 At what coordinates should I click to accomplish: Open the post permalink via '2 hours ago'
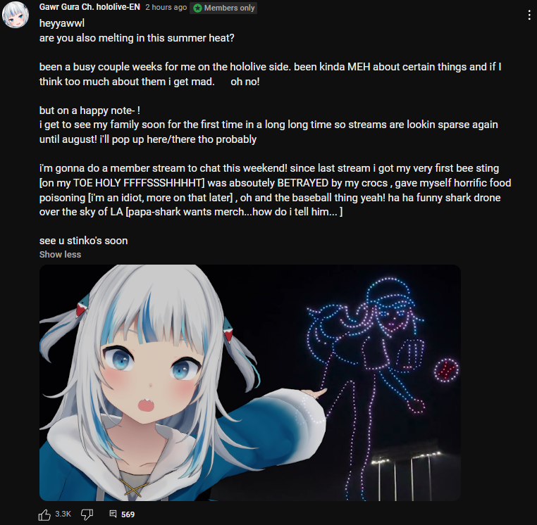pos(166,7)
